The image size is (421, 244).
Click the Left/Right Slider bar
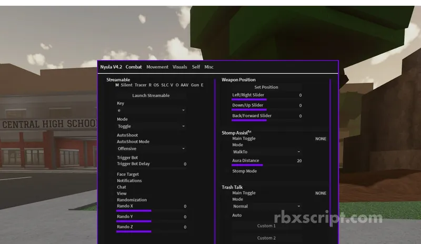(266, 99)
